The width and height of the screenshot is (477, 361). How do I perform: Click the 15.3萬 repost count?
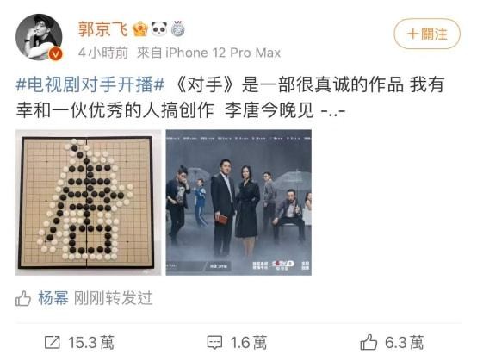tap(91, 342)
